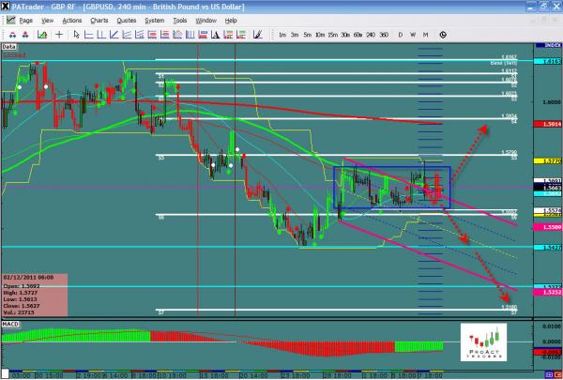Switch chart to 1m timeframe
This screenshot has height=380, width=563.
pos(282,35)
